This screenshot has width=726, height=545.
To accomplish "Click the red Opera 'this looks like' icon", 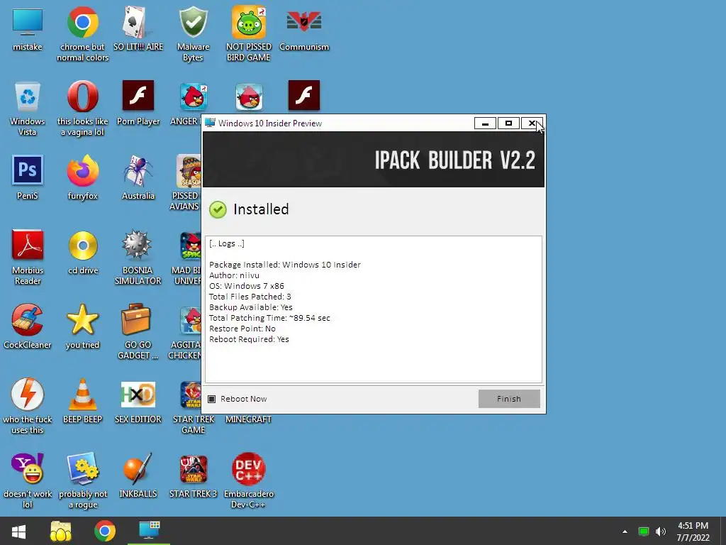I will point(82,97).
